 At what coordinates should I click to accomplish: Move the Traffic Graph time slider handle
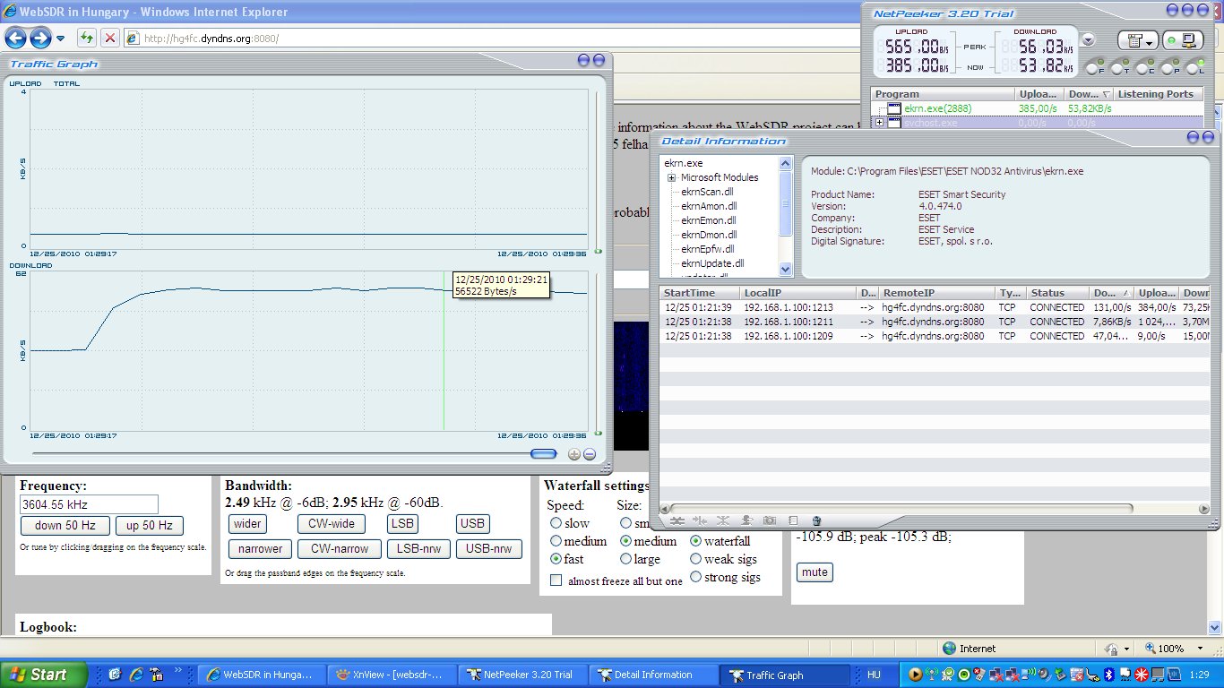coord(543,454)
